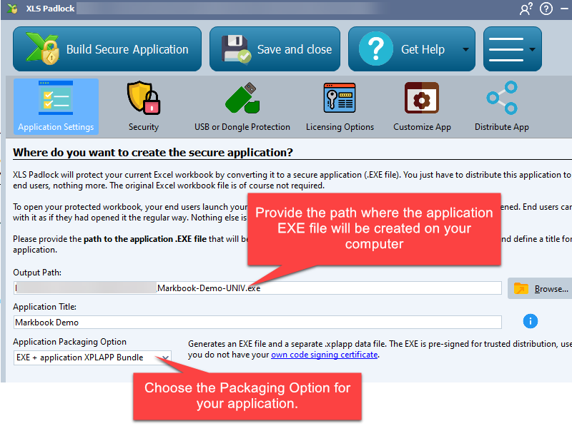
Task: Click the Application Title input field
Action: pyautogui.click(x=257, y=322)
